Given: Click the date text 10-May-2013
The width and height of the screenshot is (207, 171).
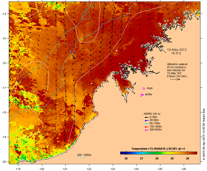Looking at the screenshot, I should click(177, 50).
